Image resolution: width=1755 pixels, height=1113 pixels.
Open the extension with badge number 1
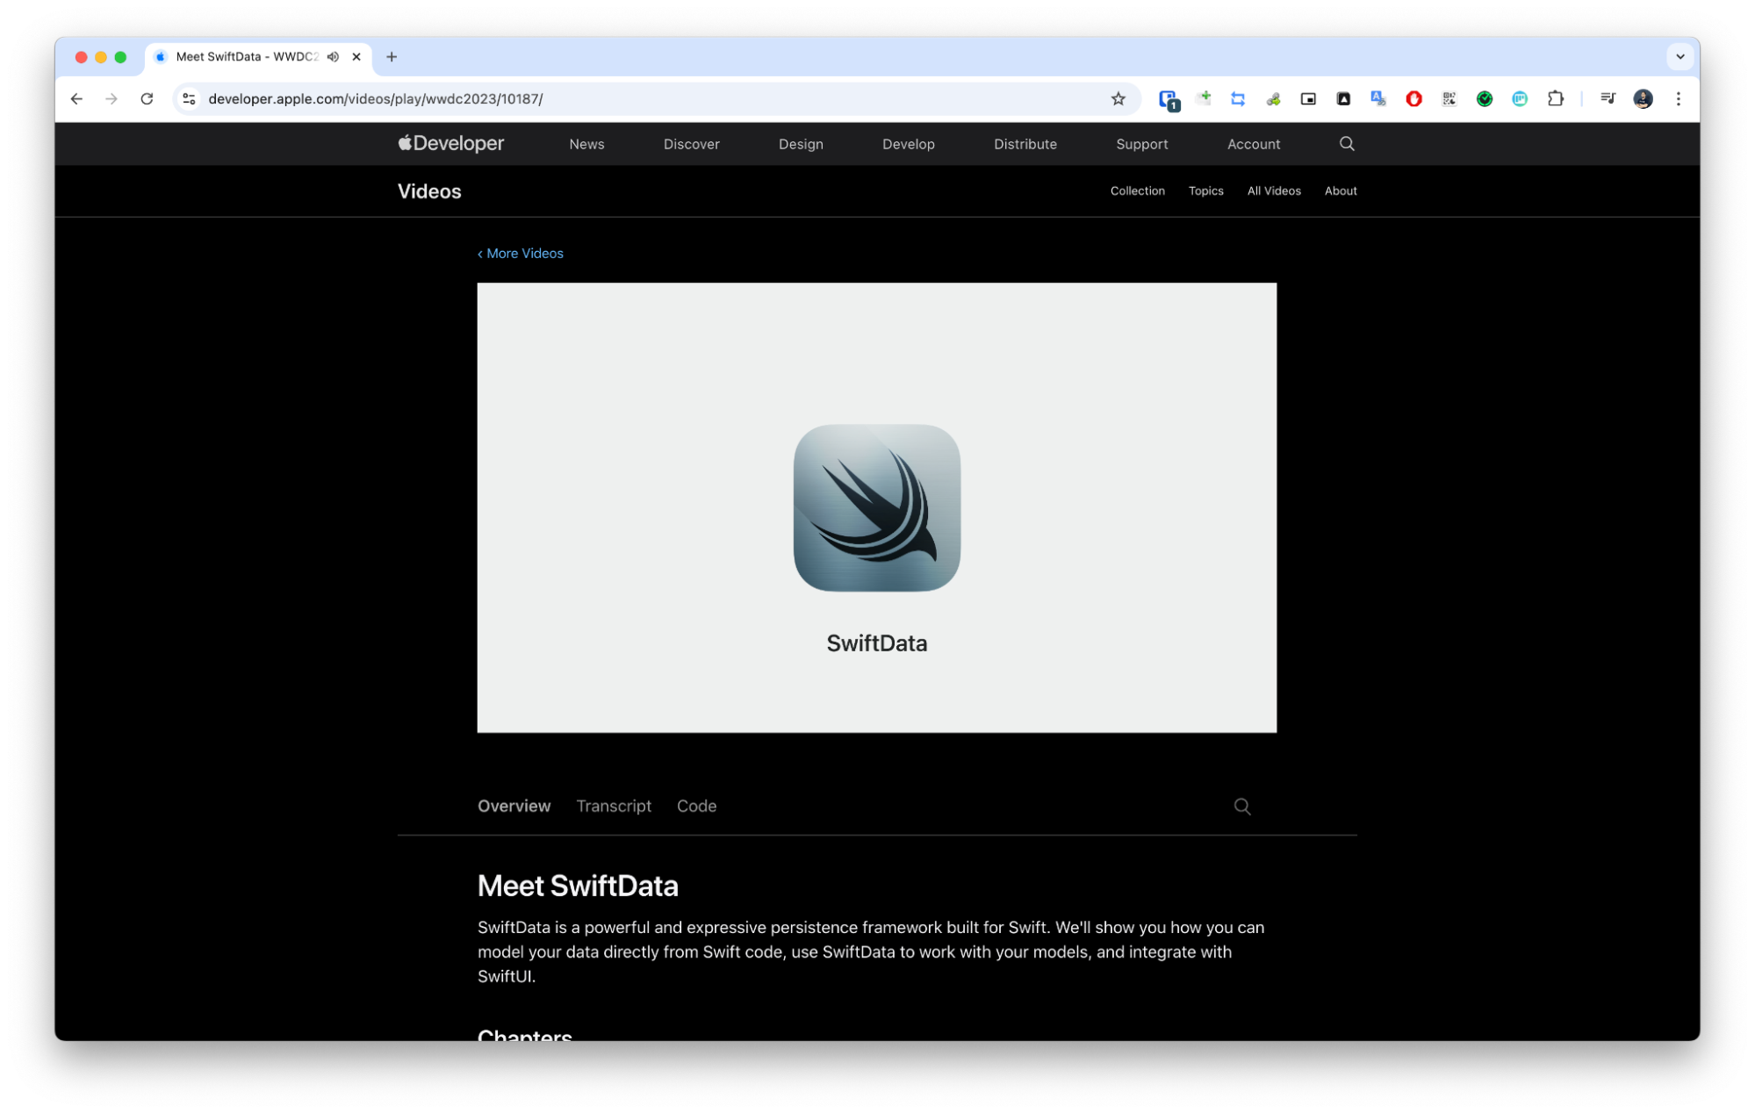click(1169, 100)
